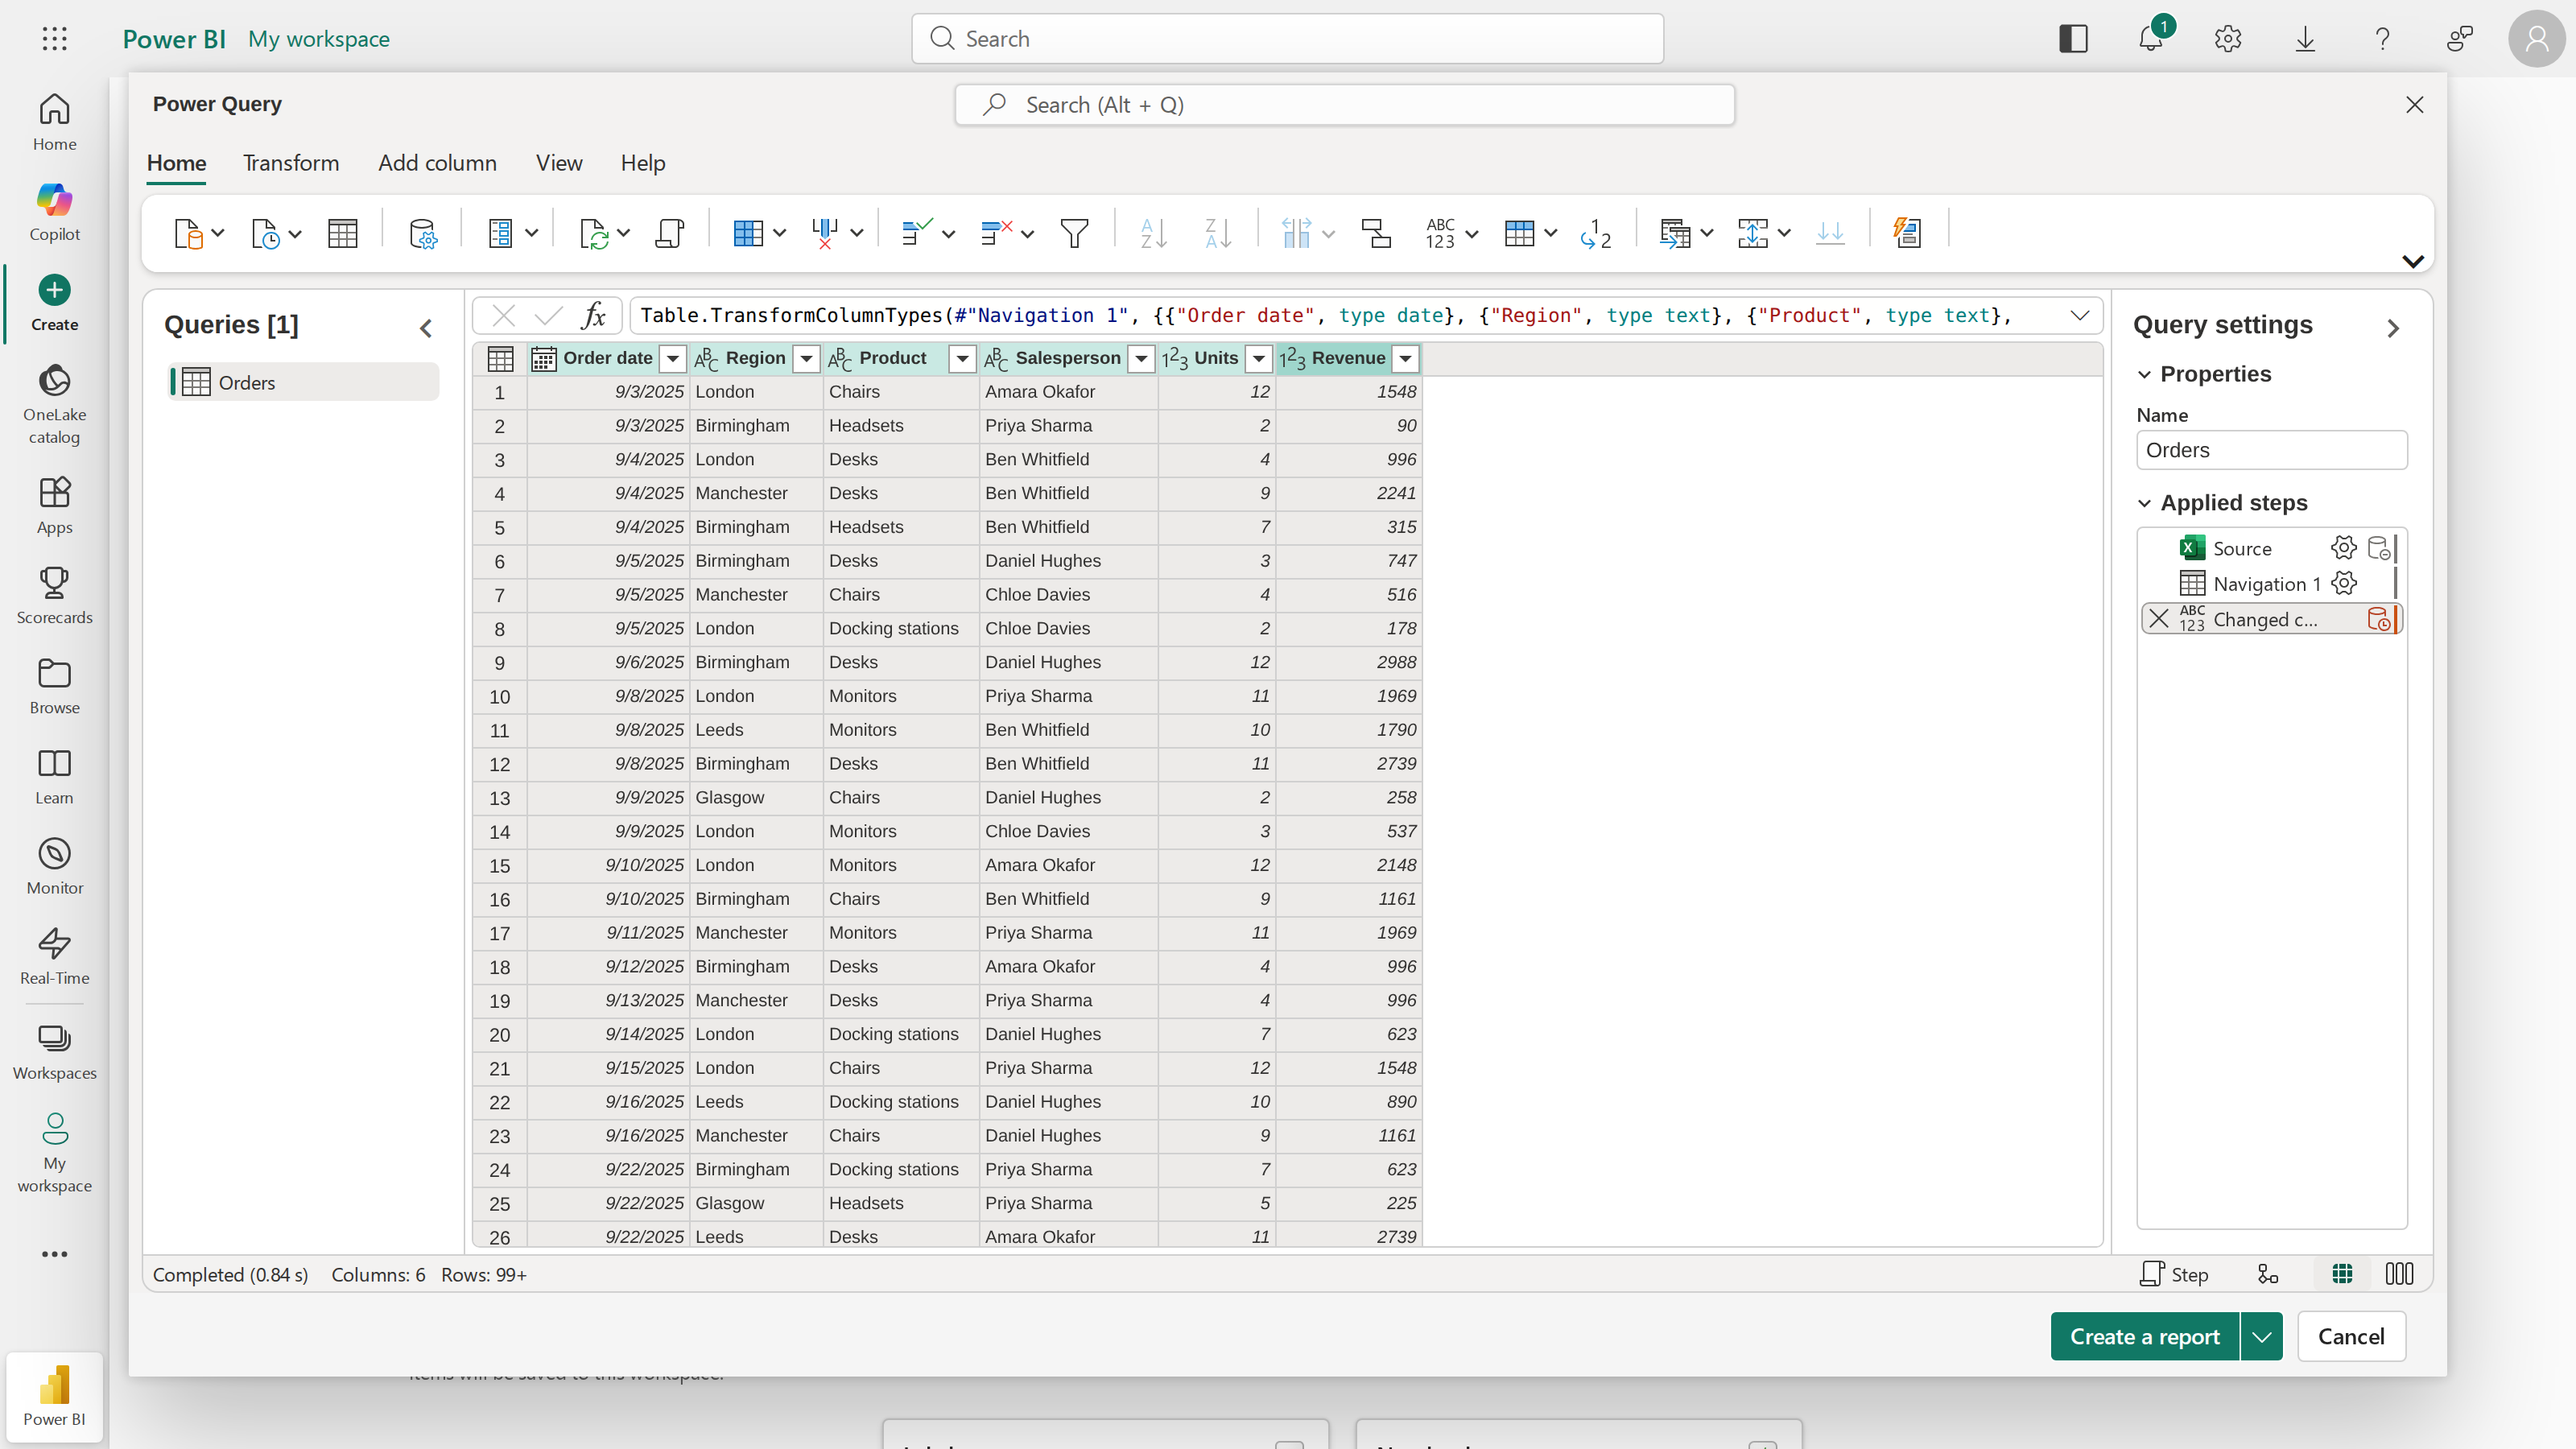This screenshot has width=2576, height=1449.
Task: Click the Power Query search box
Action: point(1344,105)
